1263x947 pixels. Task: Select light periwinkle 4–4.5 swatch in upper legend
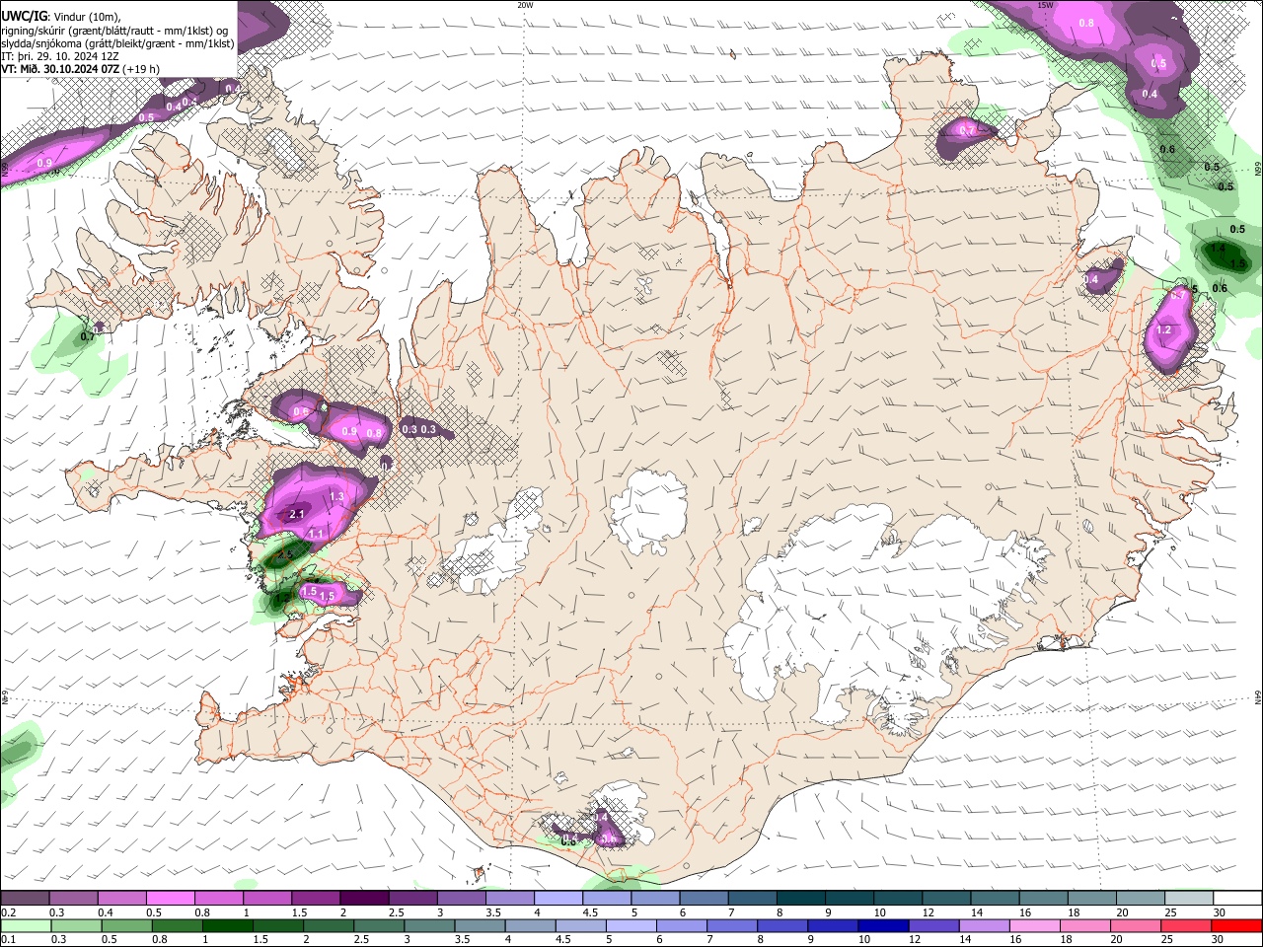coord(557,899)
